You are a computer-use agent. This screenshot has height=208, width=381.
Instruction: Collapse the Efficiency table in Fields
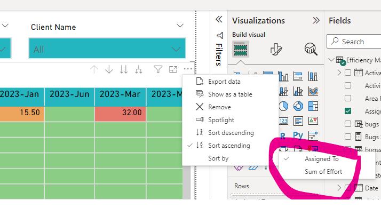tap(331, 60)
